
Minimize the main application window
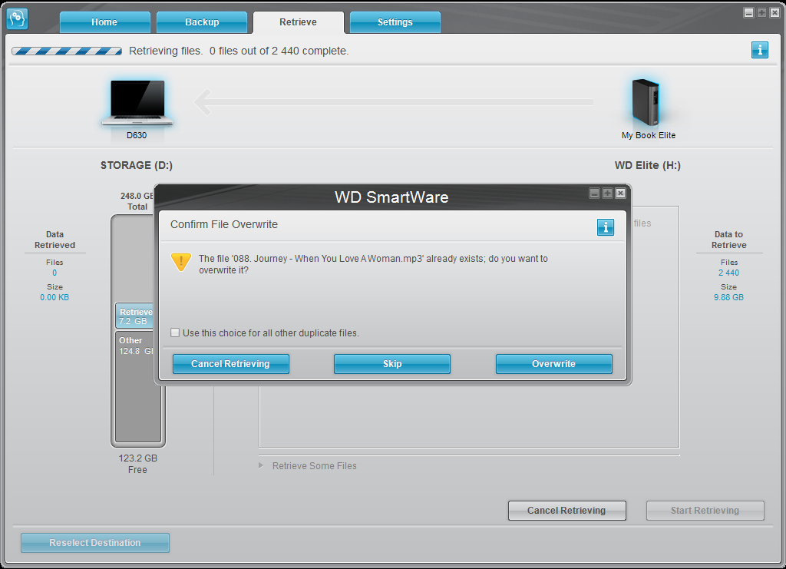(748, 12)
